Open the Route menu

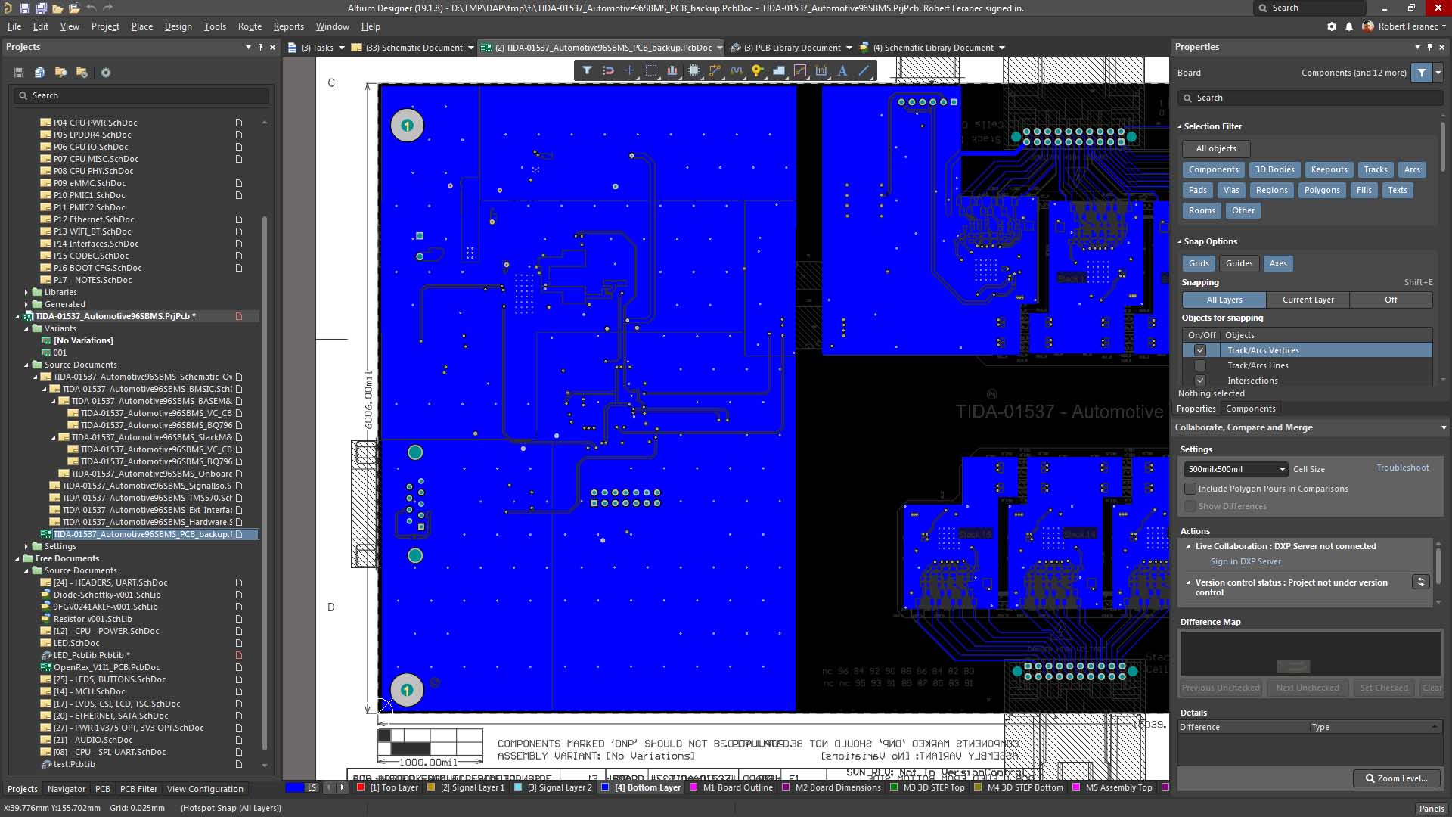[x=250, y=26]
